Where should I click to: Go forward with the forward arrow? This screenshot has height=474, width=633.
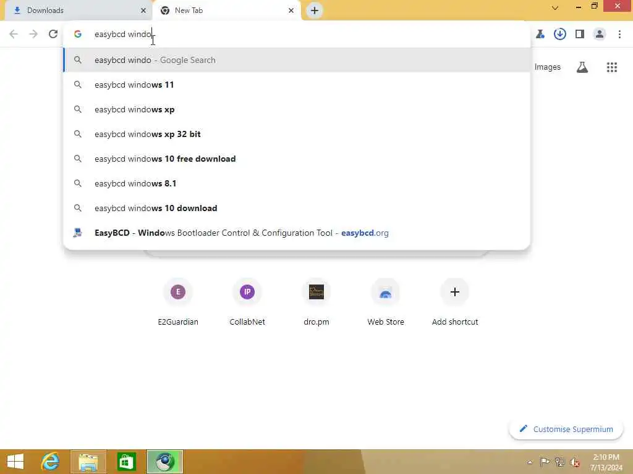click(x=33, y=34)
